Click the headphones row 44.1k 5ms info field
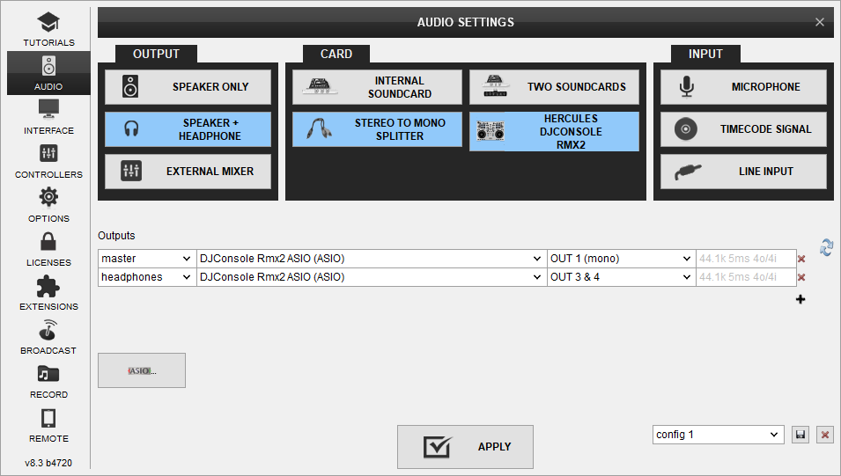This screenshot has width=841, height=476. pyautogui.click(x=745, y=277)
